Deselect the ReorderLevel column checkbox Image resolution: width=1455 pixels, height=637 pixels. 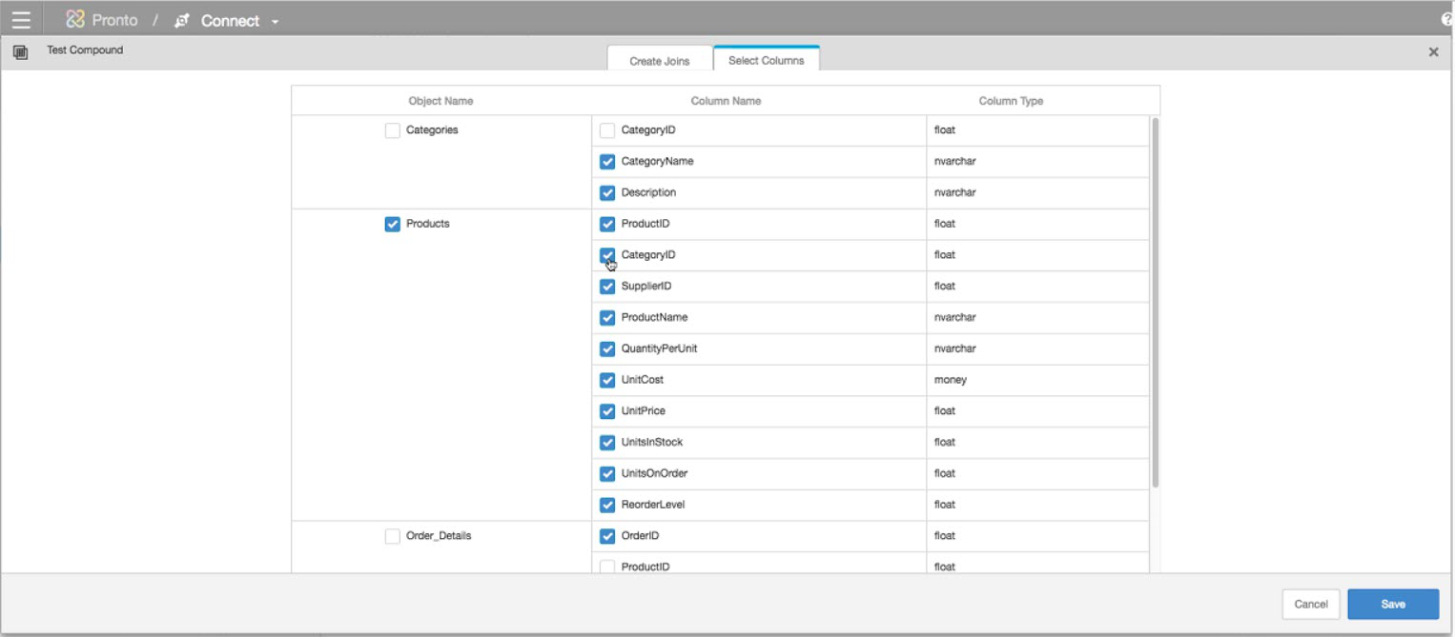pyautogui.click(x=607, y=505)
